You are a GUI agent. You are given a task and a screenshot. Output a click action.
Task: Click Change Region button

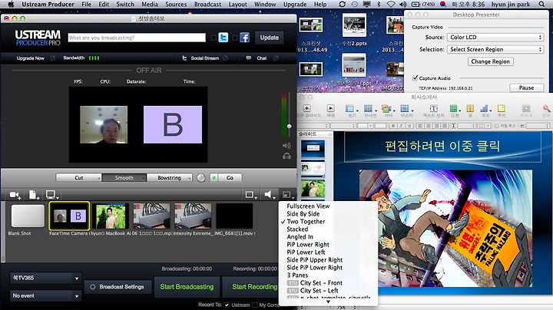pos(490,61)
